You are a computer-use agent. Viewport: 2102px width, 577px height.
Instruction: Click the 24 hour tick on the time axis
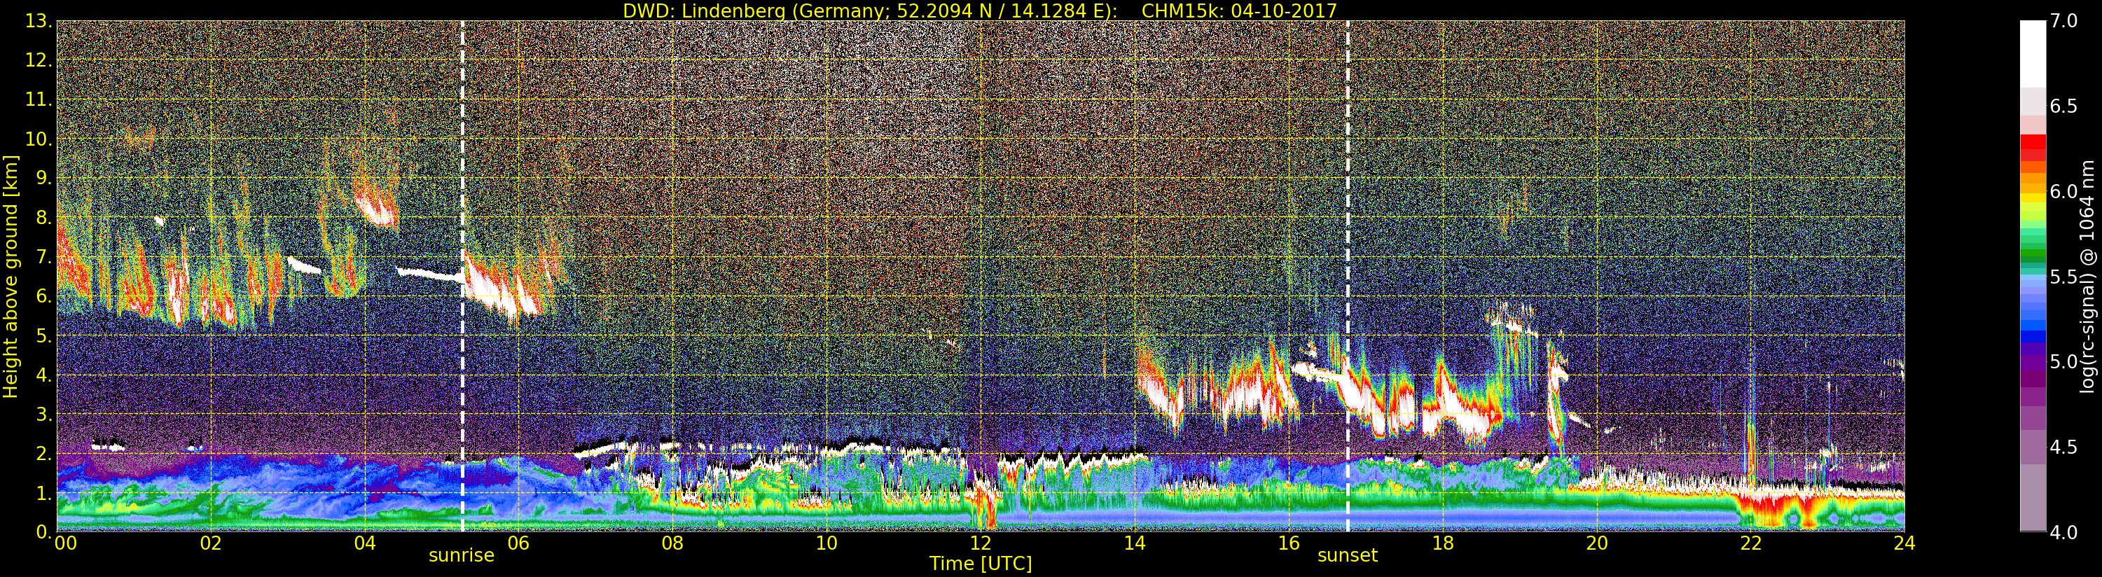(1904, 543)
